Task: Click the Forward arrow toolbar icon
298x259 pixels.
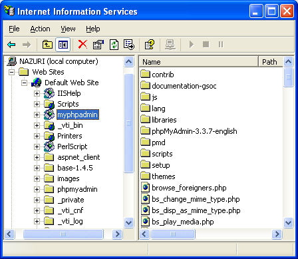Action: 27,45
